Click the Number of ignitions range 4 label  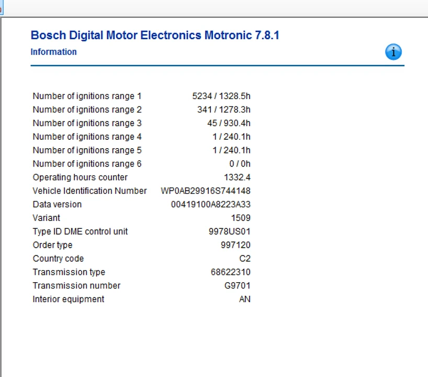coord(87,137)
